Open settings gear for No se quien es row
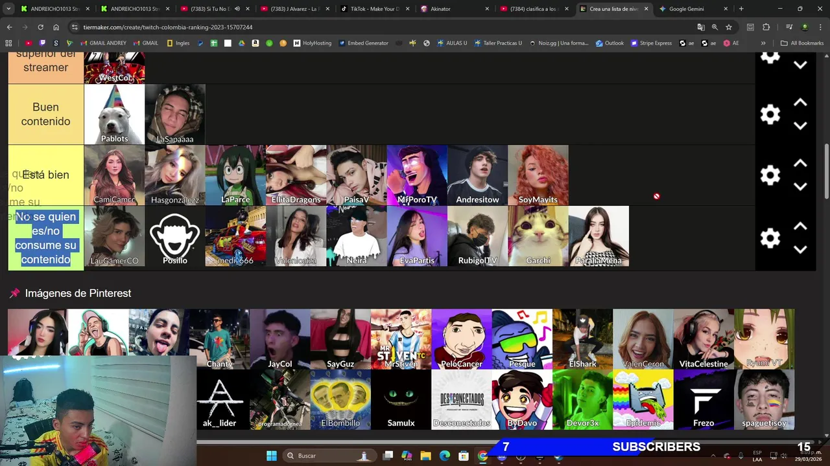 coord(770,238)
